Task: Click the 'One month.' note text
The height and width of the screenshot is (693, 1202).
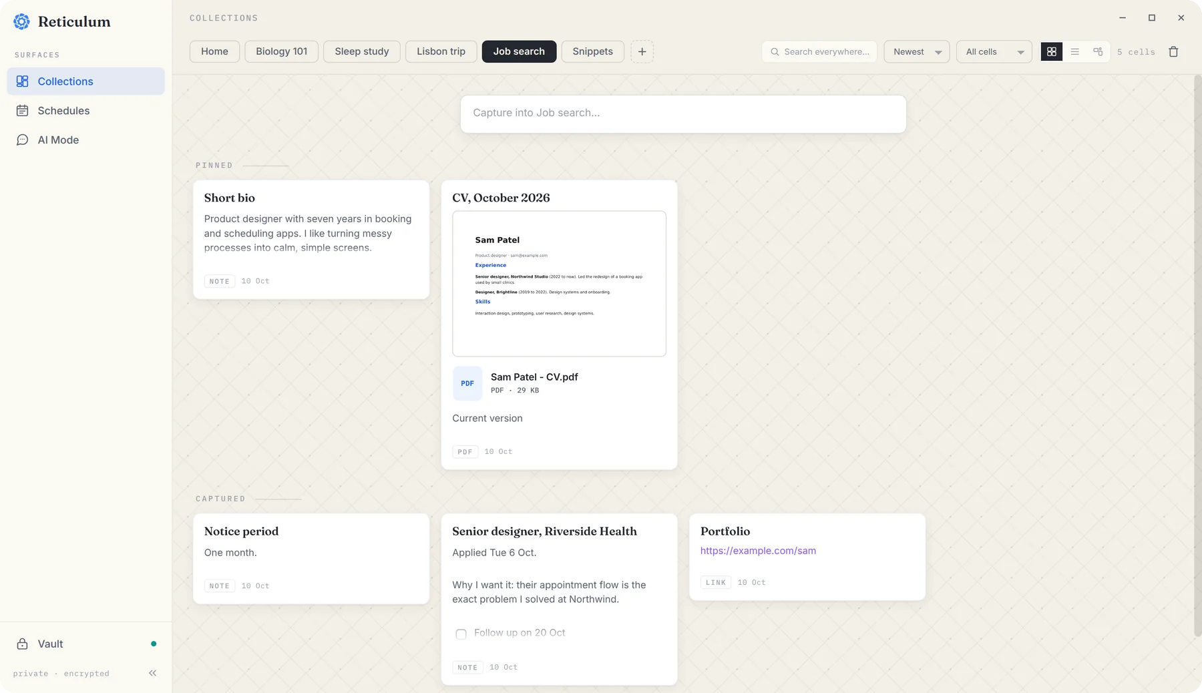Action: (230, 553)
